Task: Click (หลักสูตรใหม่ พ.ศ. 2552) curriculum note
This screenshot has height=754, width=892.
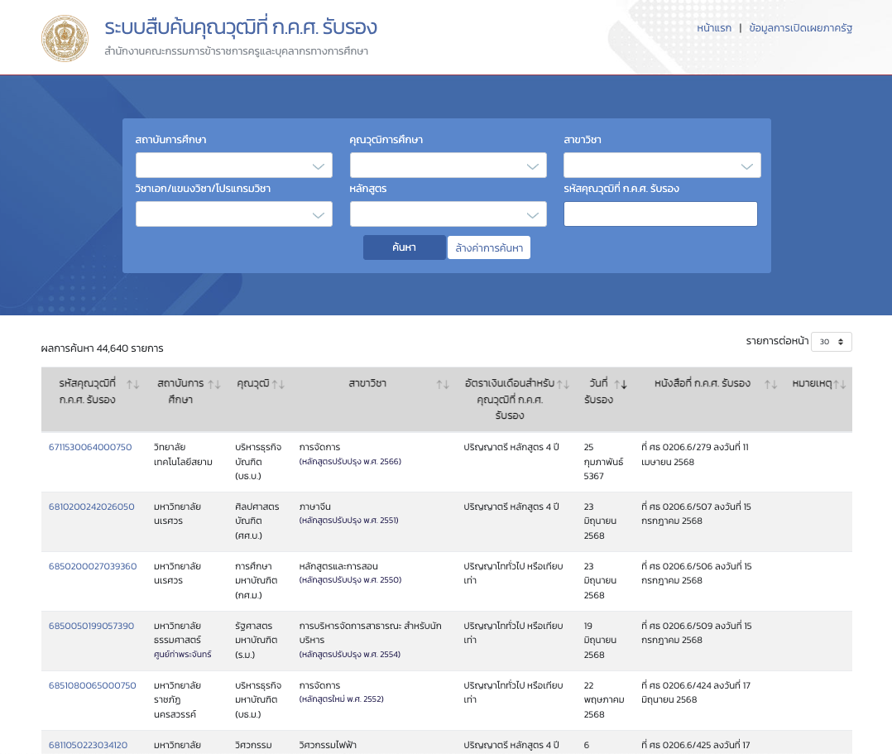Action: click(341, 699)
